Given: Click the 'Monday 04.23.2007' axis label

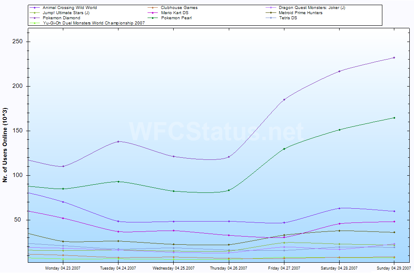Looking at the screenshot, I should tap(63, 268).
